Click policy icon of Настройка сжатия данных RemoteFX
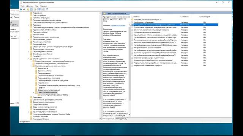 (132, 48)
